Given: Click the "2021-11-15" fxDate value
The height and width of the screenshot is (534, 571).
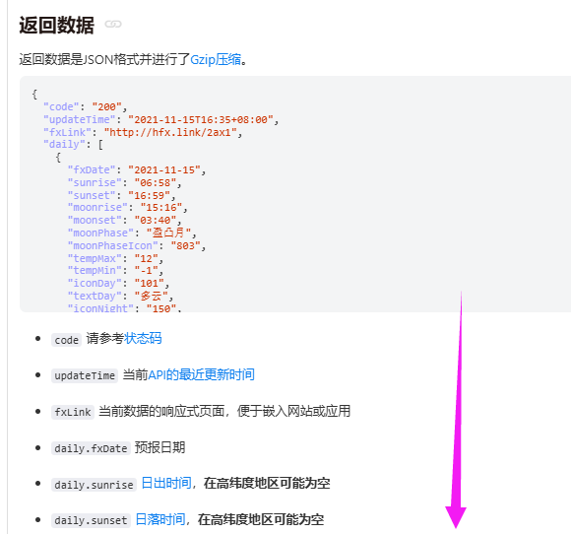Looking at the screenshot, I should click(164, 169).
